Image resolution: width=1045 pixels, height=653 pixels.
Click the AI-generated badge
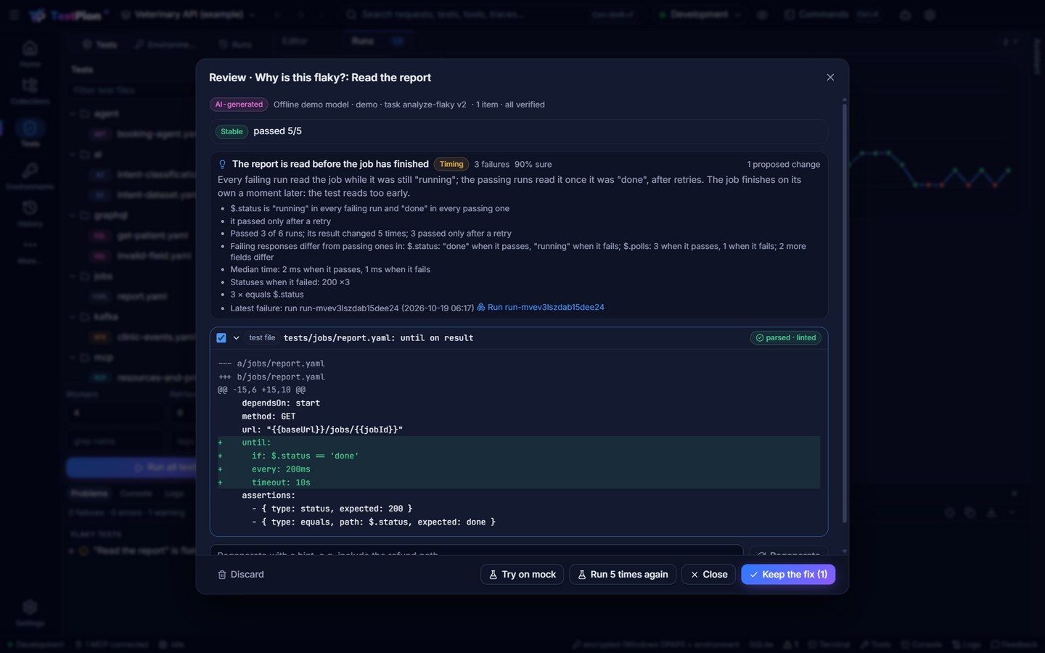(x=239, y=104)
